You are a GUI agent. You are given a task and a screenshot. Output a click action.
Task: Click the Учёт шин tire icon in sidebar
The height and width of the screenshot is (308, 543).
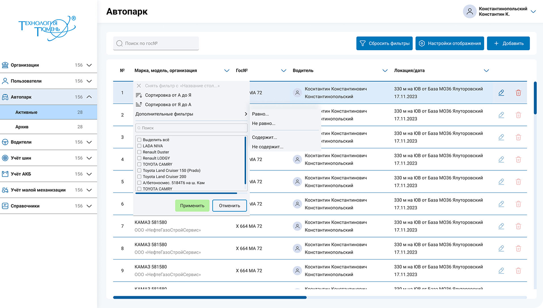[5, 158]
